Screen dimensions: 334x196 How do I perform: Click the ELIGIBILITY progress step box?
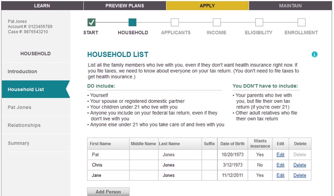point(259,22)
